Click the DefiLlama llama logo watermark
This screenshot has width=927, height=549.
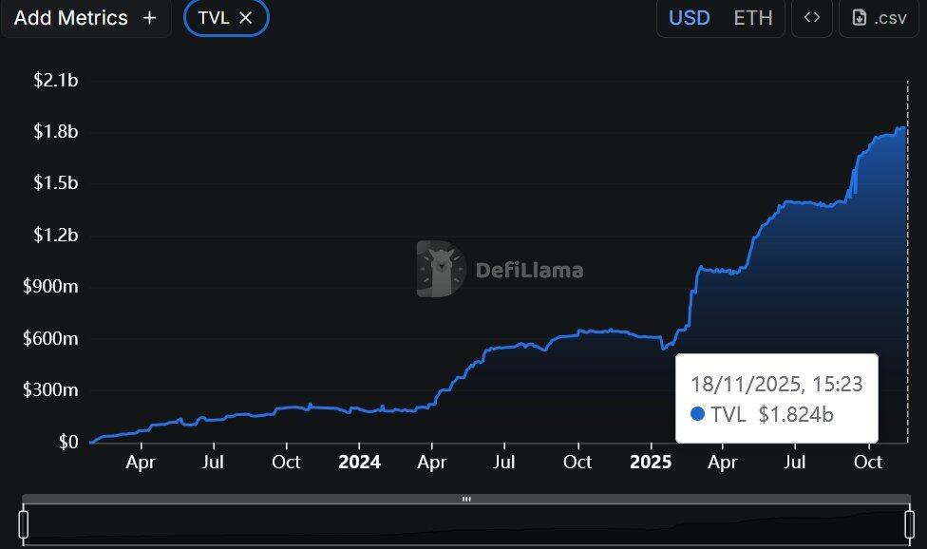[x=441, y=269]
